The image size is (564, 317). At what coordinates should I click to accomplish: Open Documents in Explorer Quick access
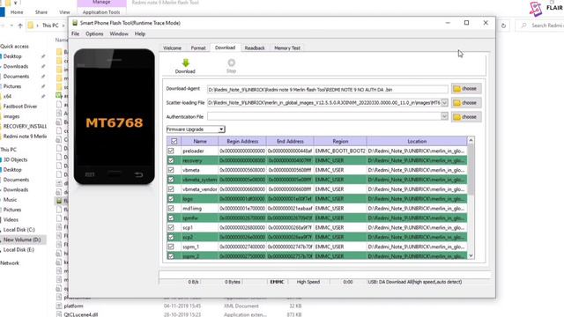[16, 77]
